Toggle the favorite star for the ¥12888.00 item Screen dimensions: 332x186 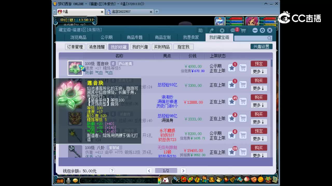(x=232, y=102)
